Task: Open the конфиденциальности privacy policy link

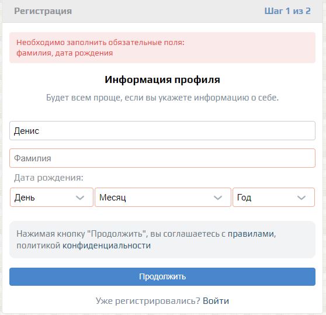Action: tap(107, 245)
